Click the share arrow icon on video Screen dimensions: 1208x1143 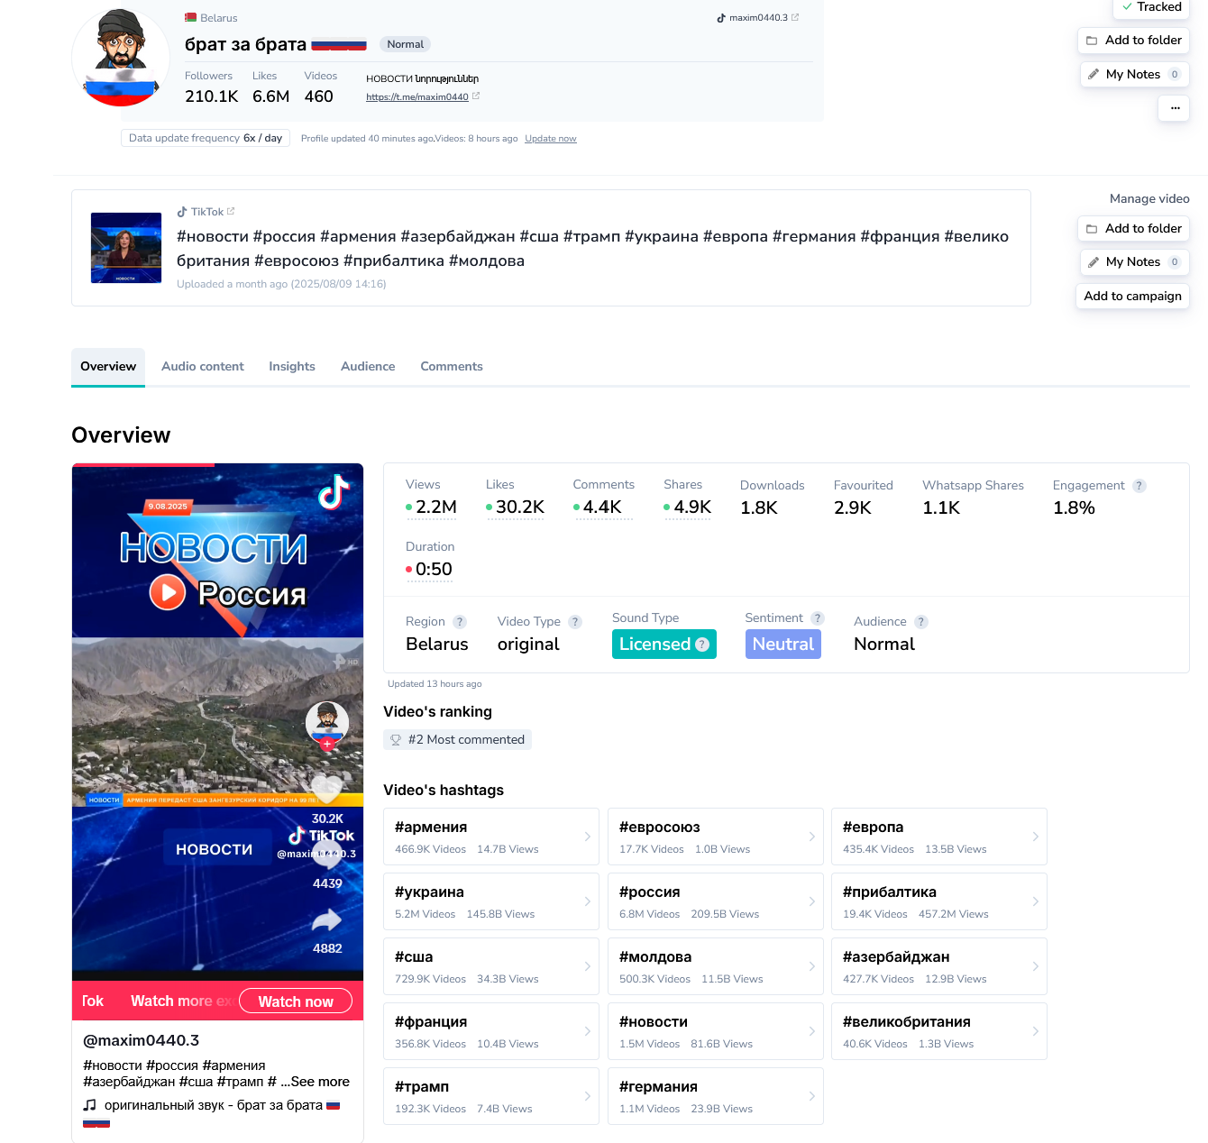326,920
